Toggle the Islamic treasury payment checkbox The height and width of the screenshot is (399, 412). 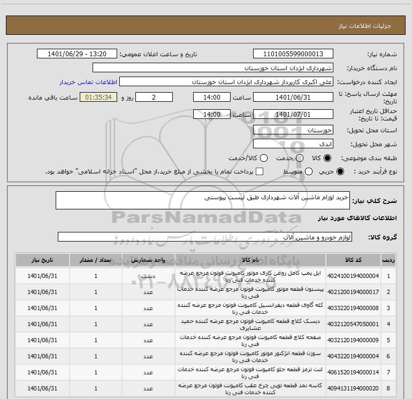coord(260,171)
